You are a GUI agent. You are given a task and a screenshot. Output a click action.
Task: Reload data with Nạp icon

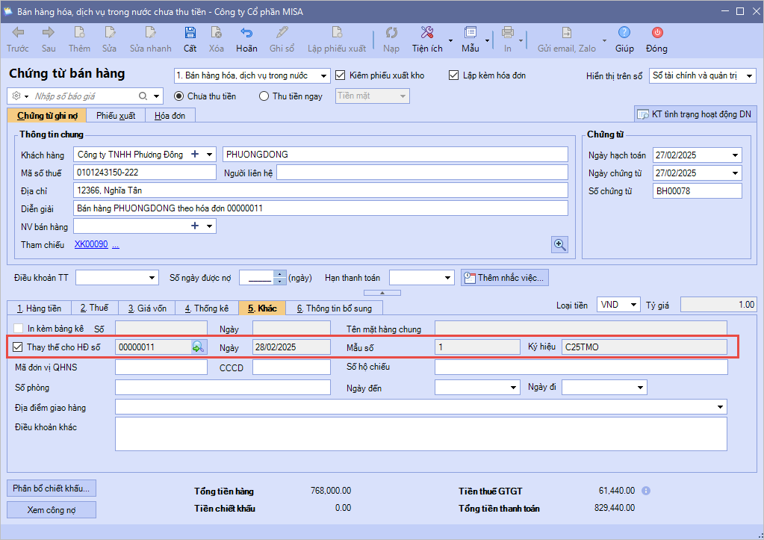tap(391, 33)
